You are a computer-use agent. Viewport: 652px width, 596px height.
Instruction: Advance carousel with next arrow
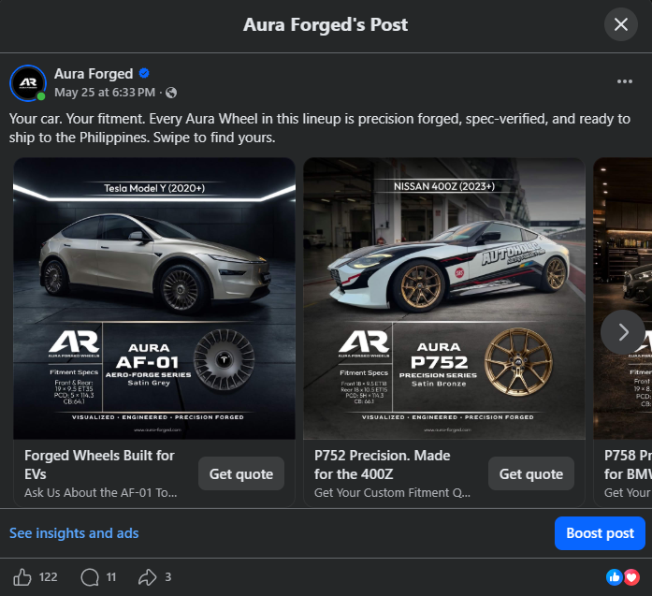click(622, 332)
